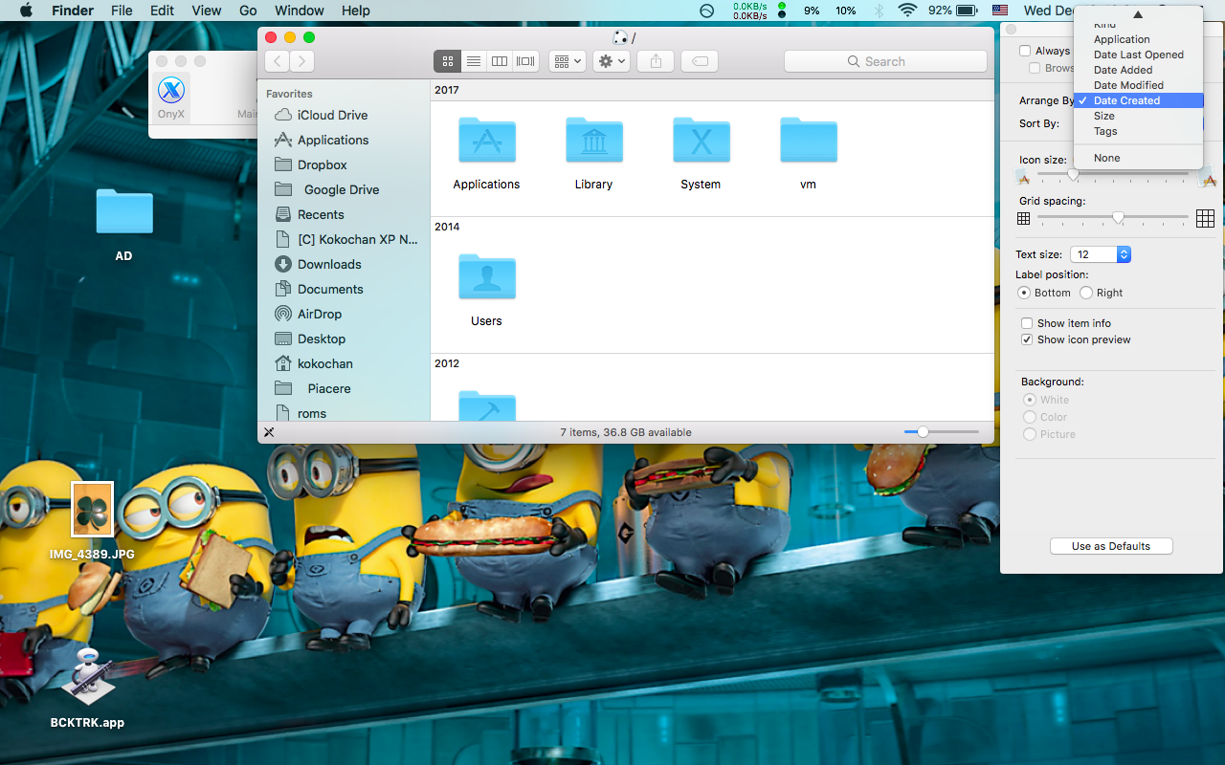Select the Users folder icon
The height and width of the screenshot is (765, 1225).
click(487, 277)
